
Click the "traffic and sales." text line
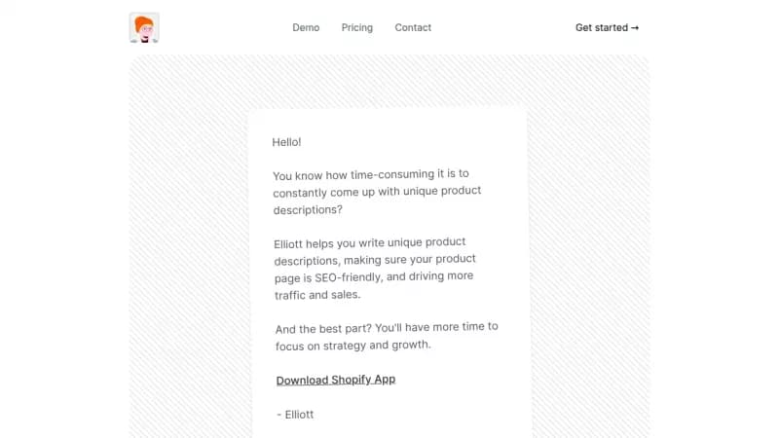pyautogui.click(x=317, y=295)
